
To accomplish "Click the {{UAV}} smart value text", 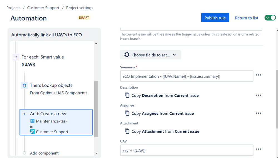I will (28, 64).
